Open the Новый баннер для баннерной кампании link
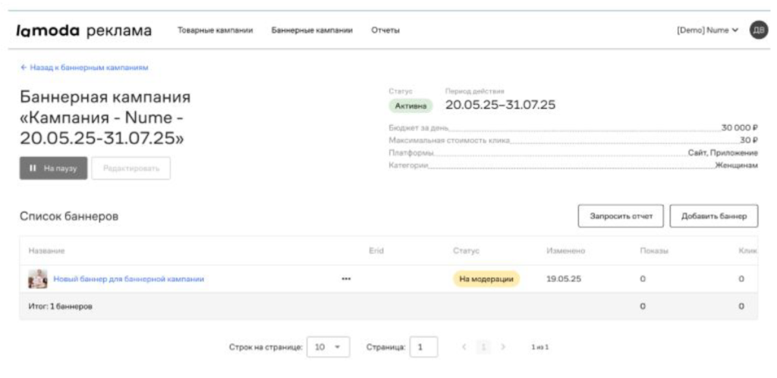 [128, 279]
